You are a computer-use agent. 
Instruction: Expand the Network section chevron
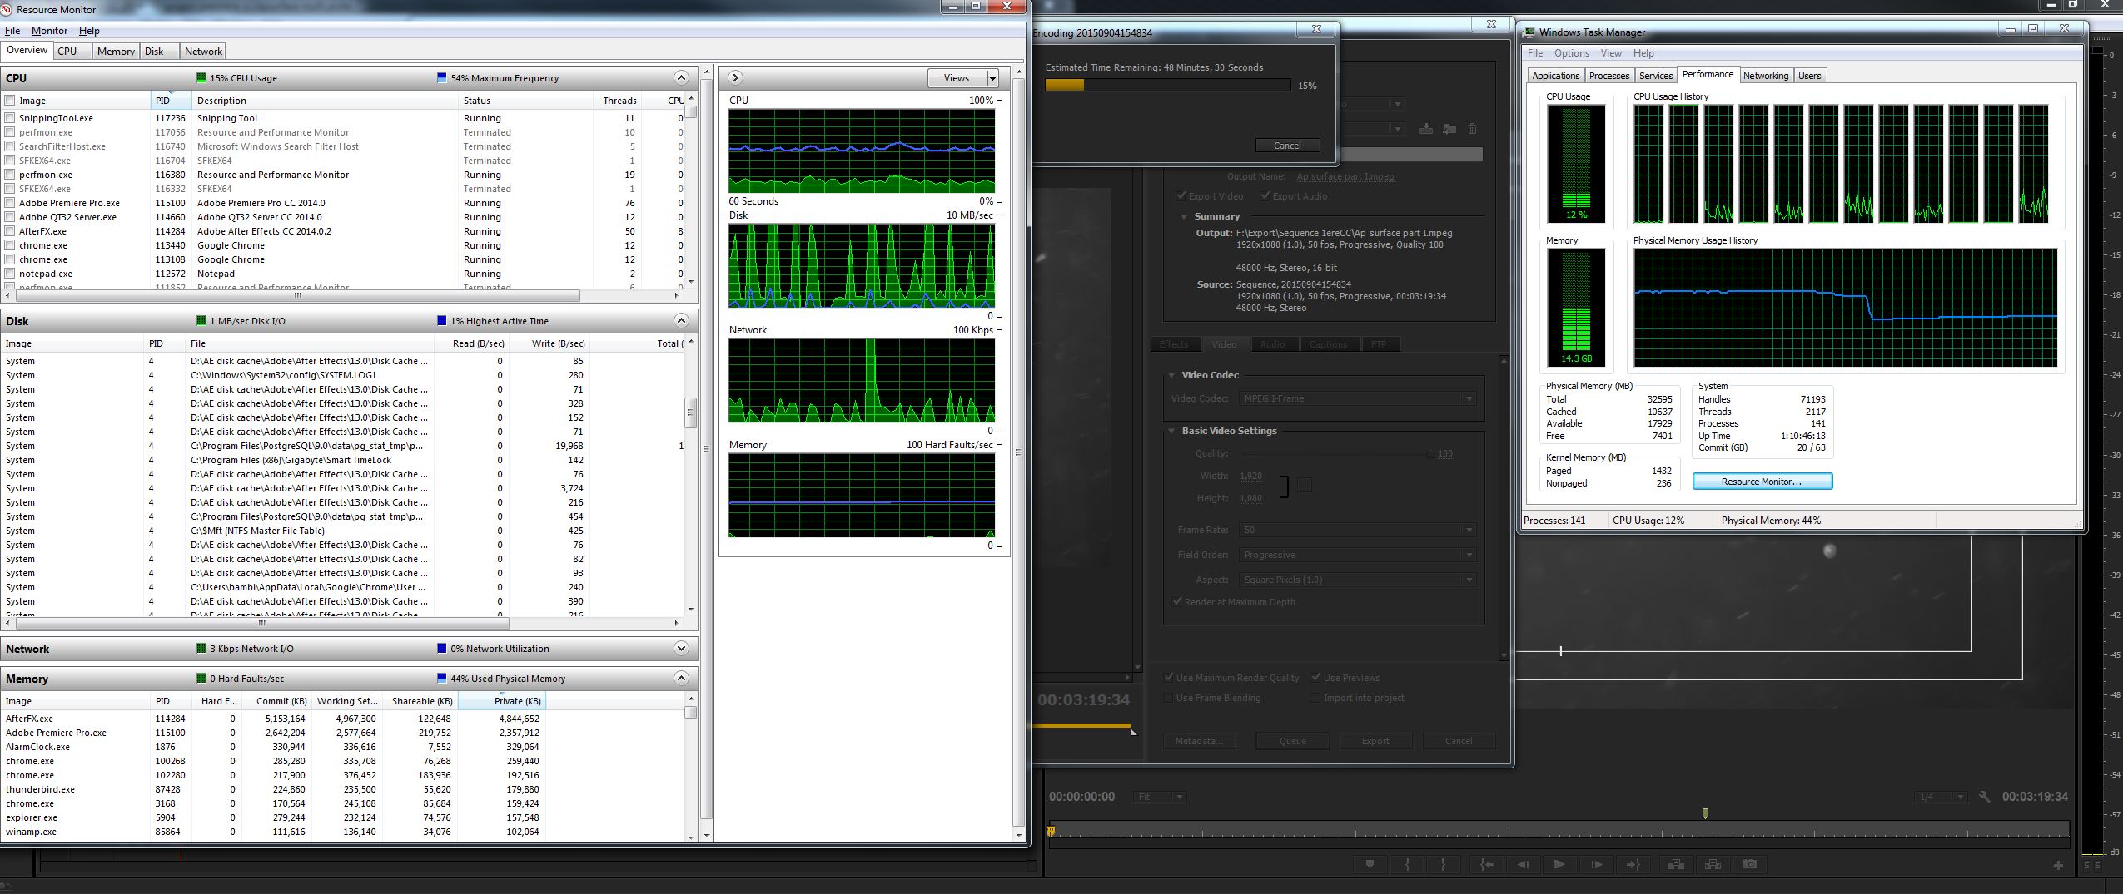tap(681, 648)
